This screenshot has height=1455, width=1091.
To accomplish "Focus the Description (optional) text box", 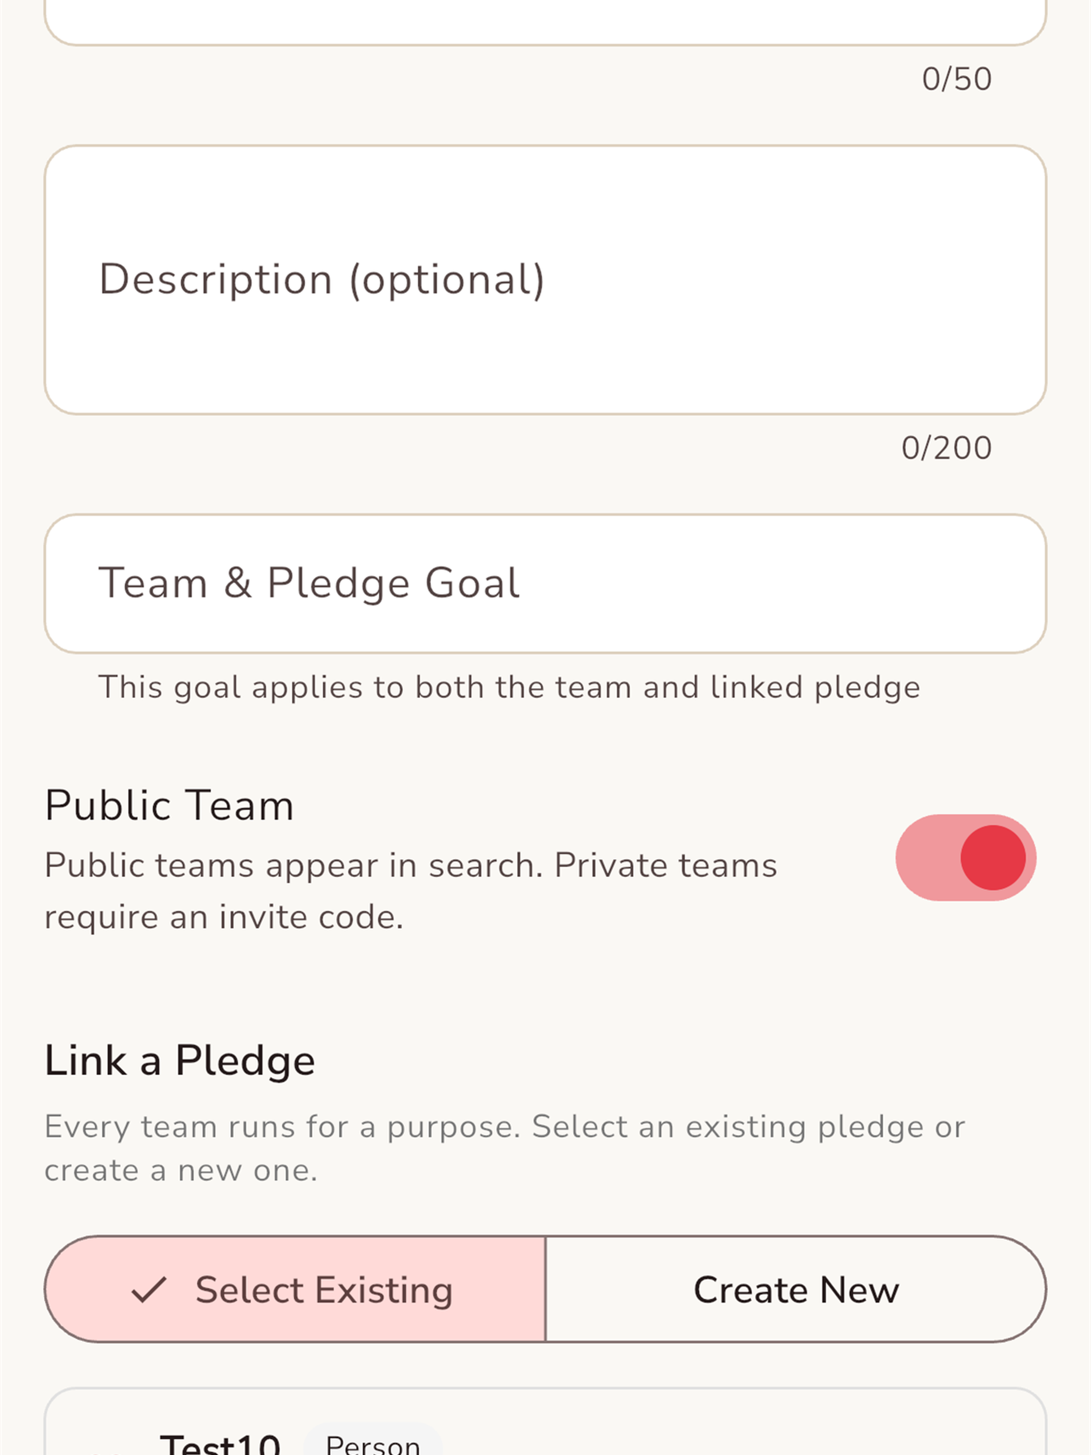I will click(x=545, y=280).
